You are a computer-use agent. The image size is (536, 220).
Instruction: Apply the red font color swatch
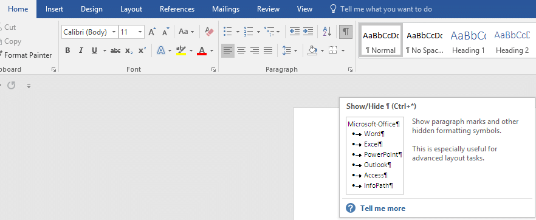(202, 51)
